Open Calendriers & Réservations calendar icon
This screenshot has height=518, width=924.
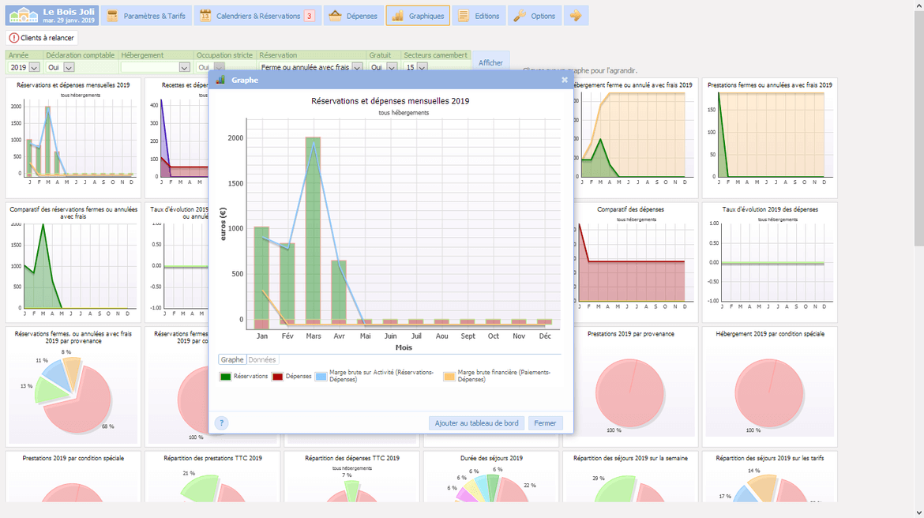pyautogui.click(x=205, y=16)
